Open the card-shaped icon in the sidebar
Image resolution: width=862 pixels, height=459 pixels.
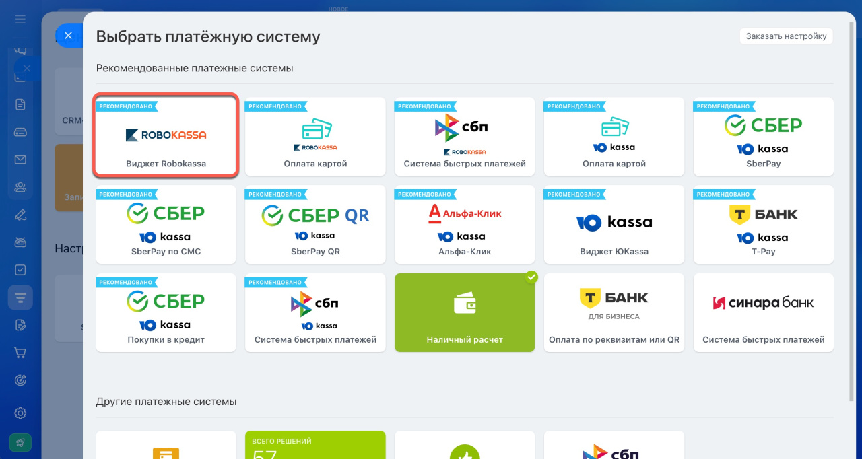point(20,132)
